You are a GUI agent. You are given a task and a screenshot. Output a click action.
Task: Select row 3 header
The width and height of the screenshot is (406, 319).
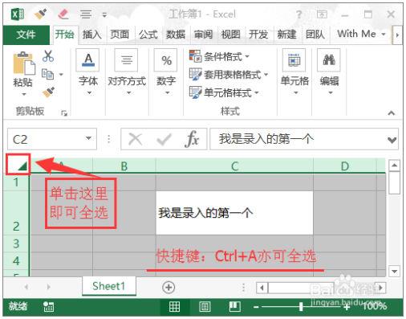coord(16,243)
